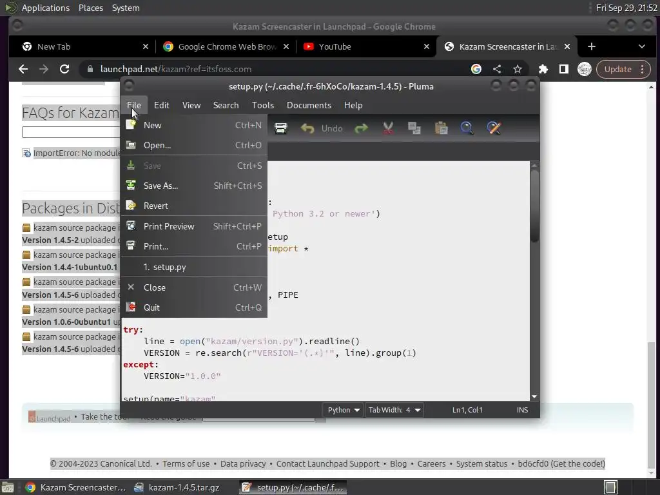
Task: Open Chrome extensions puzzle icon
Action: coord(543,69)
